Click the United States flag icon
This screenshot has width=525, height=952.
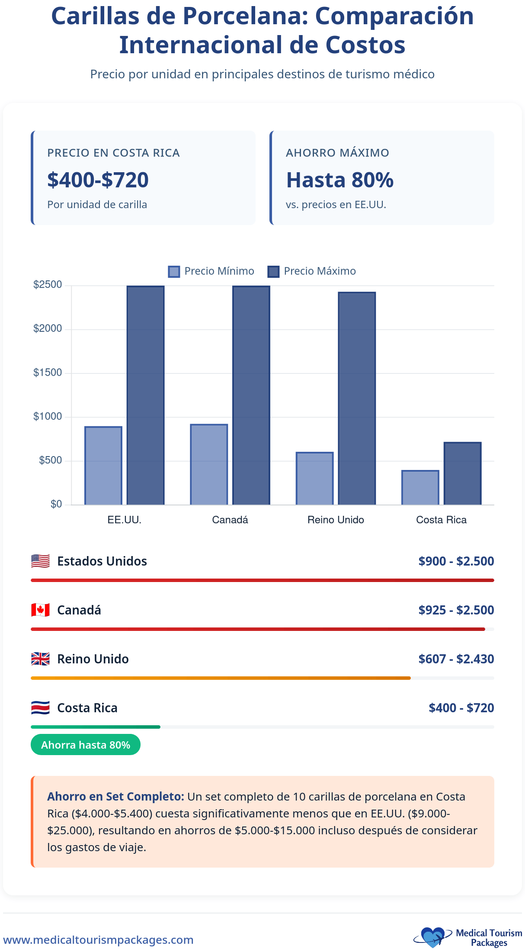(x=40, y=561)
